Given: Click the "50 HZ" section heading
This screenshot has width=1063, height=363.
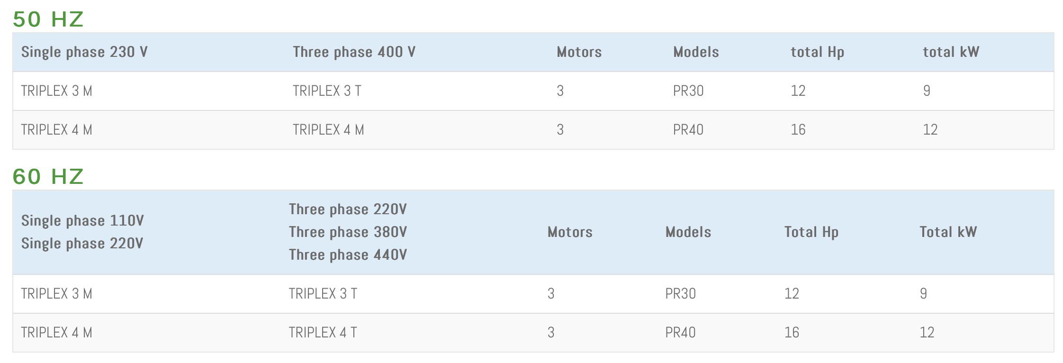Looking at the screenshot, I should point(48,19).
